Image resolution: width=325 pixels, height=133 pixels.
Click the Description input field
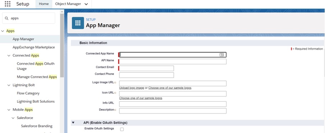click(173, 111)
